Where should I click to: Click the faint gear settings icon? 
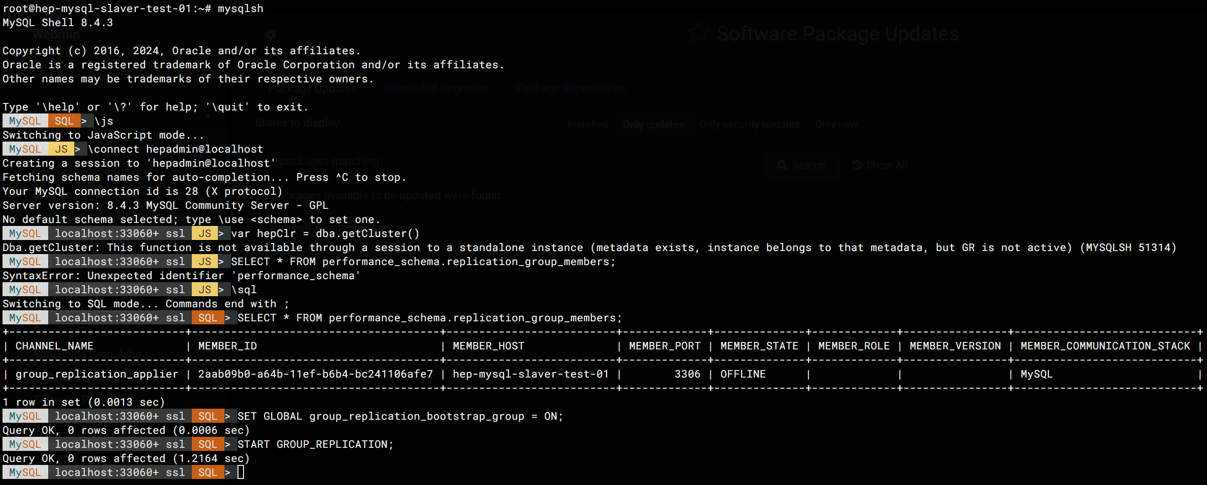coord(271,35)
